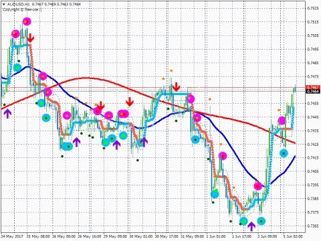Select the red sell arrow under the 25 May peak

pos(31,37)
